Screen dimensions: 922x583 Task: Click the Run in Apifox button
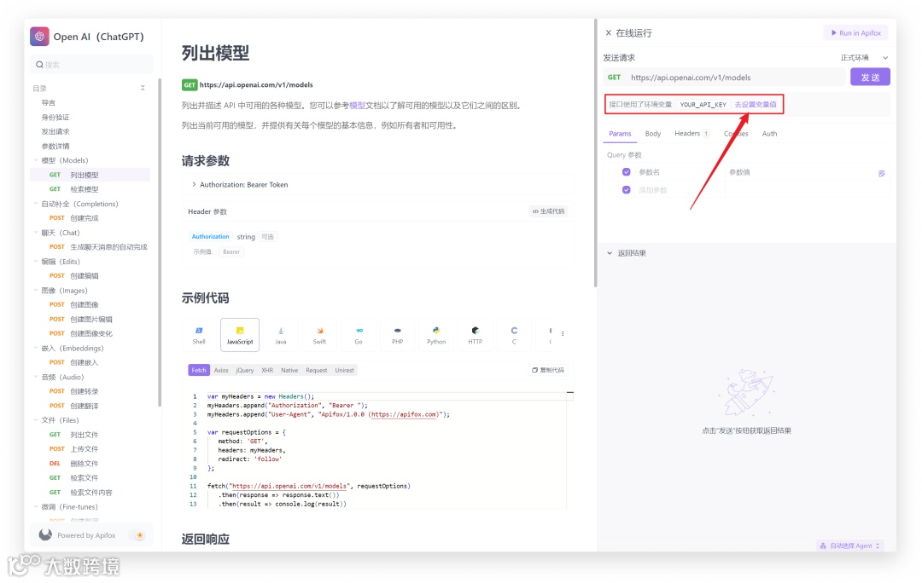[855, 33]
